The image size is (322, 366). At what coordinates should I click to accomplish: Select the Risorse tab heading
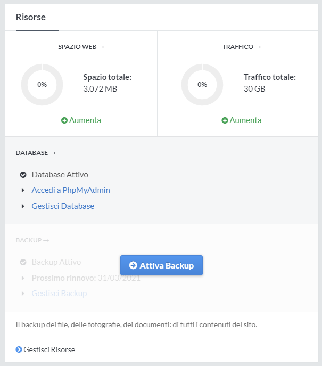pyautogui.click(x=31, y=17)
